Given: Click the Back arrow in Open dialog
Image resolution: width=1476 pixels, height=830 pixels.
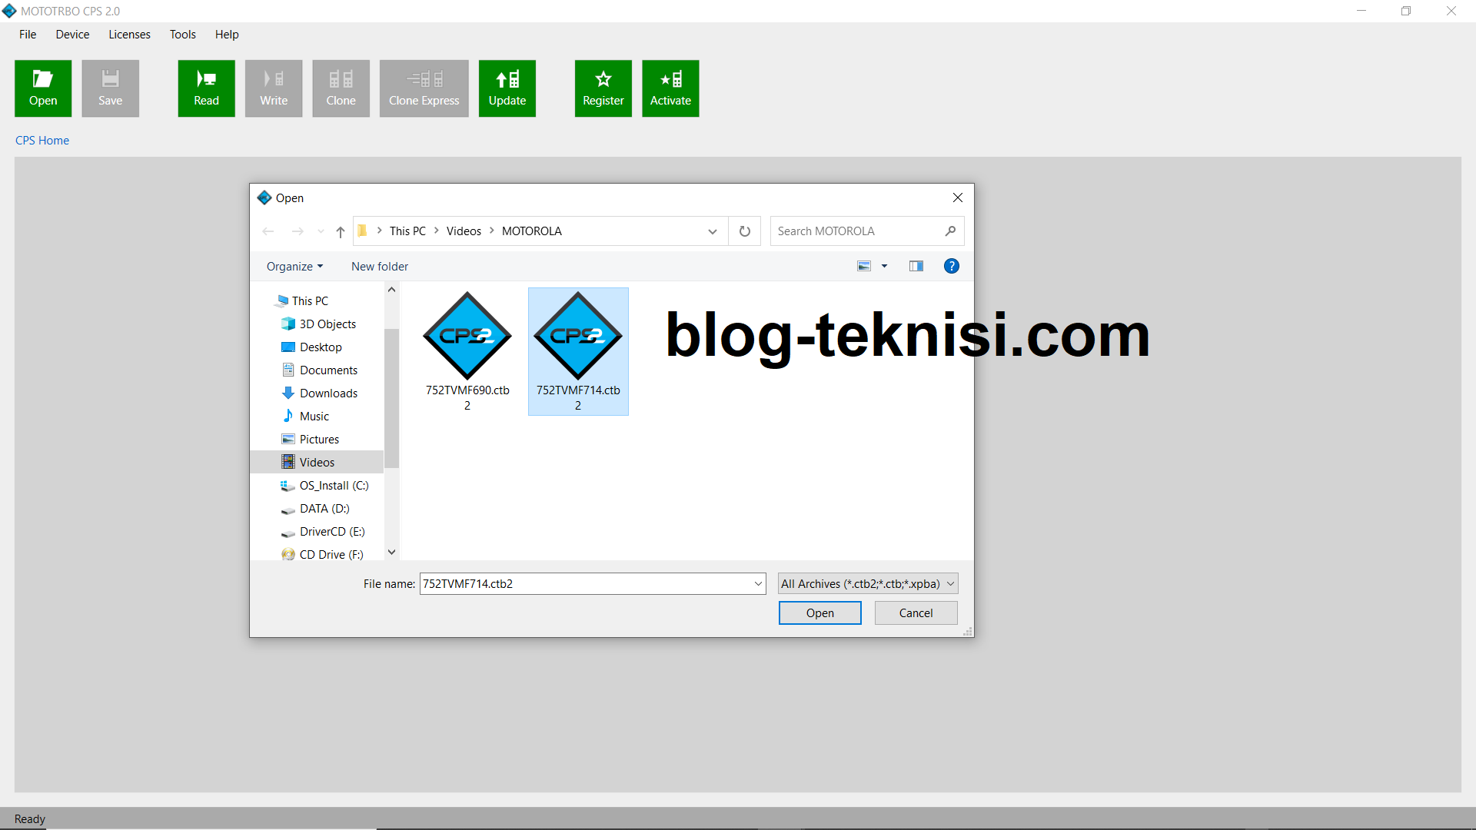Looking at the screenshot, I should point(268,231).
